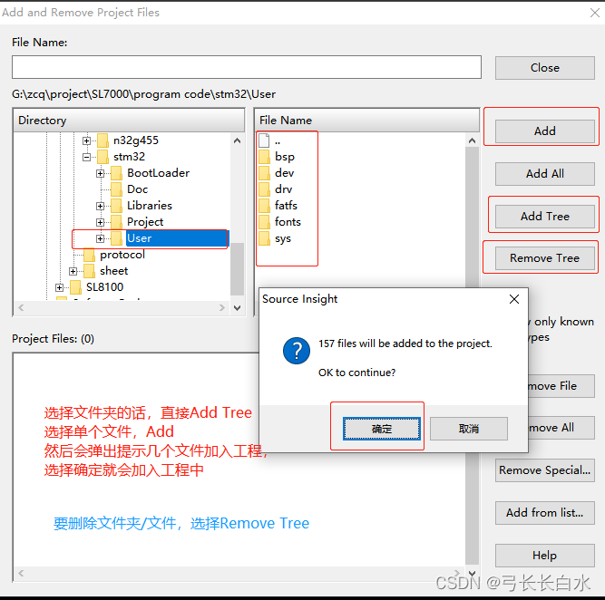The width and height of the screenshot is (605, 600).
Task: Select 'SL8100' in the directory tree
Action: point(104,287)
